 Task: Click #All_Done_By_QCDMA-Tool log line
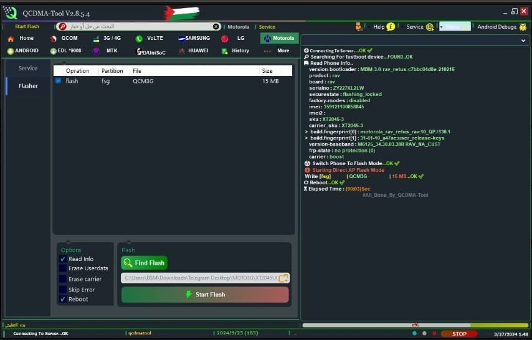click(x=396, y=195)
